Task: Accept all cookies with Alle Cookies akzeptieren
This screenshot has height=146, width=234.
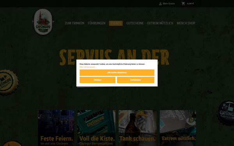Action: 117,72
